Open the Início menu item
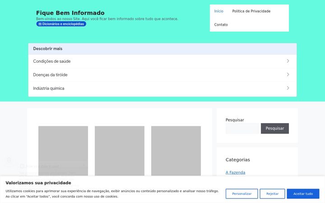325x203 pixels. tap(218, 11)
